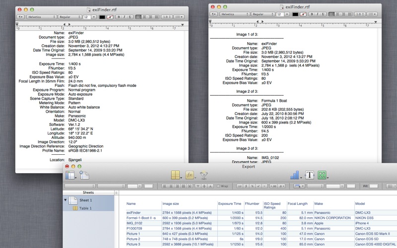Enable the Wrap checkbox in Numbers

[x=218, y=186]
